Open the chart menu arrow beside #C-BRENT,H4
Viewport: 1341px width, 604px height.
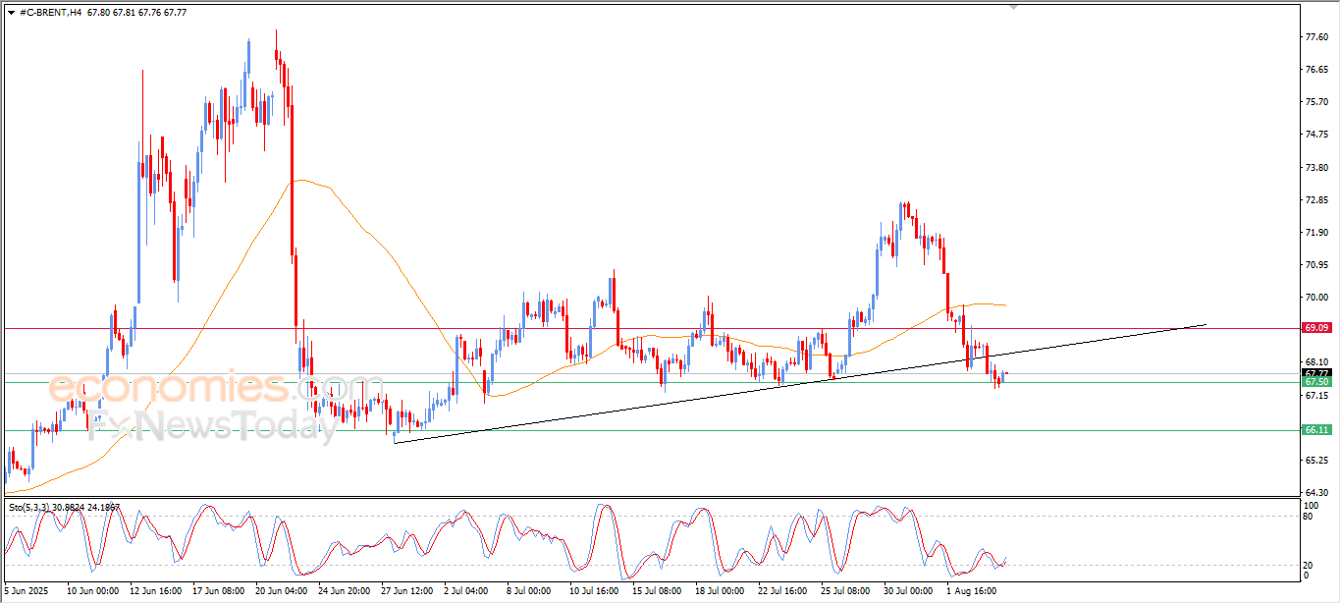click(12, 12)
